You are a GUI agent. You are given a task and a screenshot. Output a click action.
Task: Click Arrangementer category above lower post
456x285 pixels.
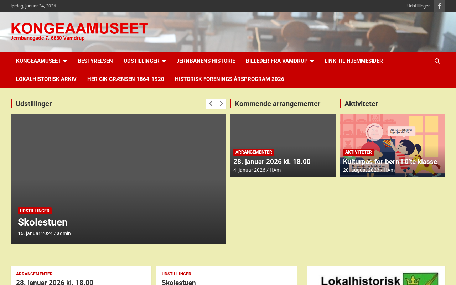coord(34,274)
